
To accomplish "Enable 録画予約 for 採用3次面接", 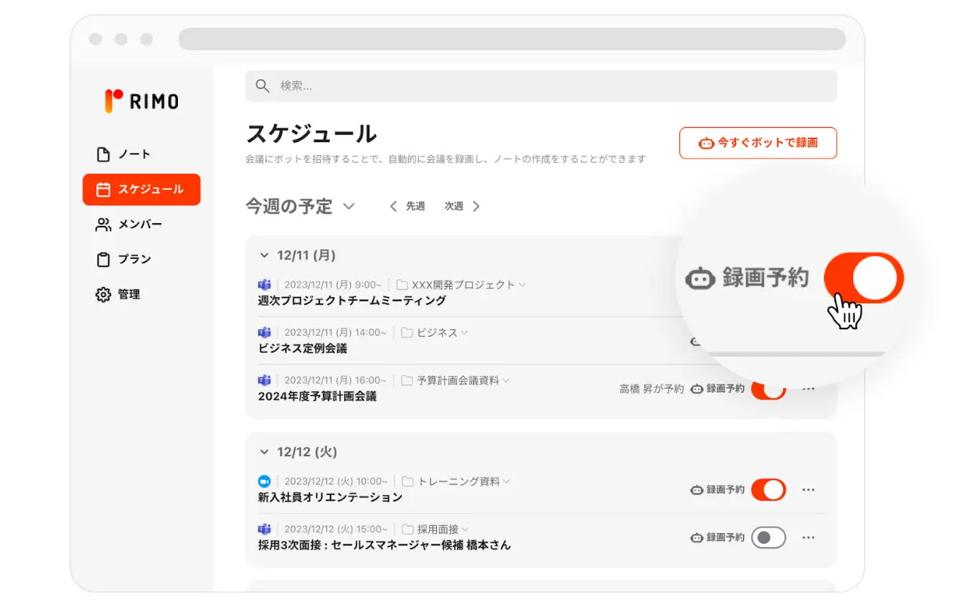I will point(768,537).
